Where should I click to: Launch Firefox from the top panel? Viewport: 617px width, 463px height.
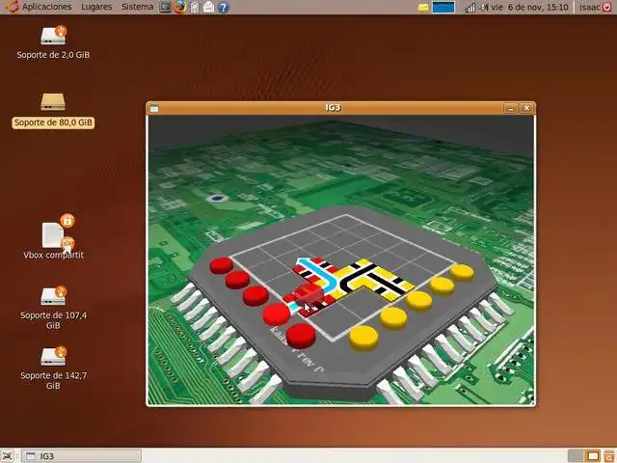[x=180, y=7]
